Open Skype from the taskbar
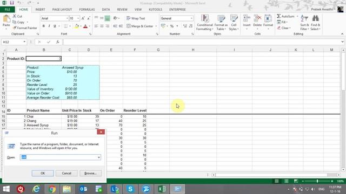The width and height of the screenshot is (346, 194). (x=130, y=189)
